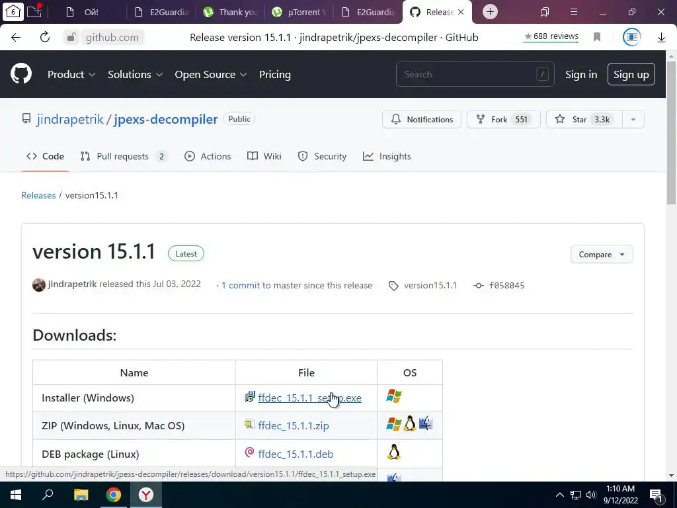
Task: Download ffdec_15.1.1.deb
Action: (x=296, y=454)
